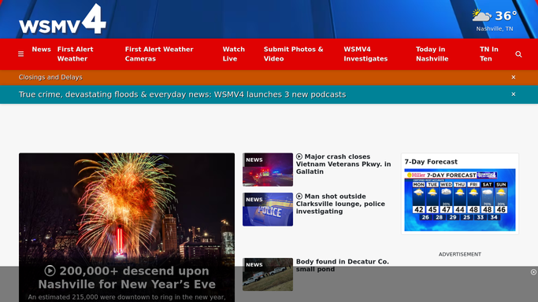Click the search magnifier icon
This screenshot has width=538, height=302.
tap(518, 54)
